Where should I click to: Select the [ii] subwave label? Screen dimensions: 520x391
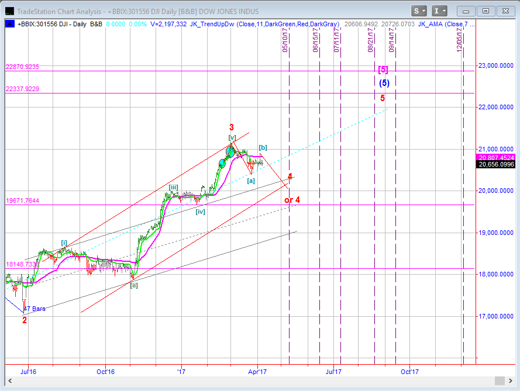pyautogui.click(x=134, y=285)
